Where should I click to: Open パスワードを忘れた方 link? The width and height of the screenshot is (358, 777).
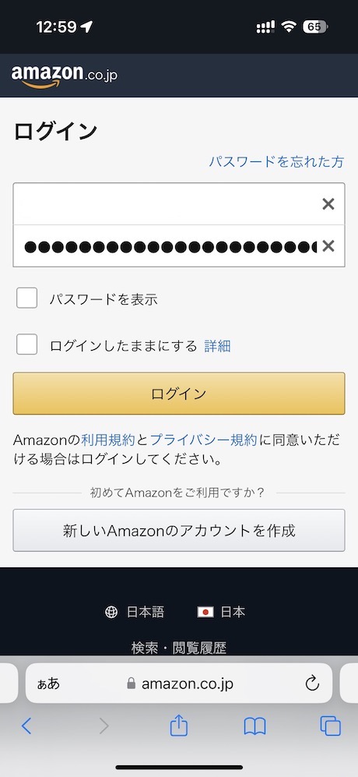[x=276, y=161]
